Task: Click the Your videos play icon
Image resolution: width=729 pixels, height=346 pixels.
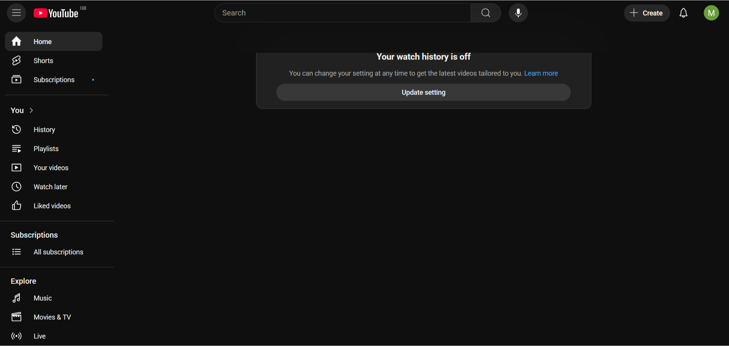Action: [16, 167]
